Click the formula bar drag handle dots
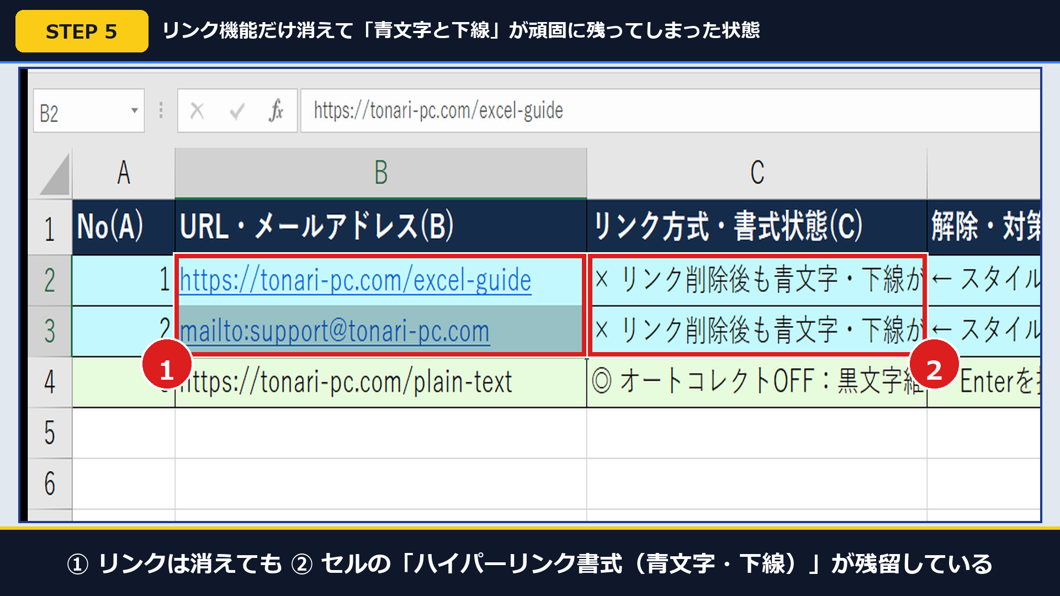 click(x=161, y=110)
